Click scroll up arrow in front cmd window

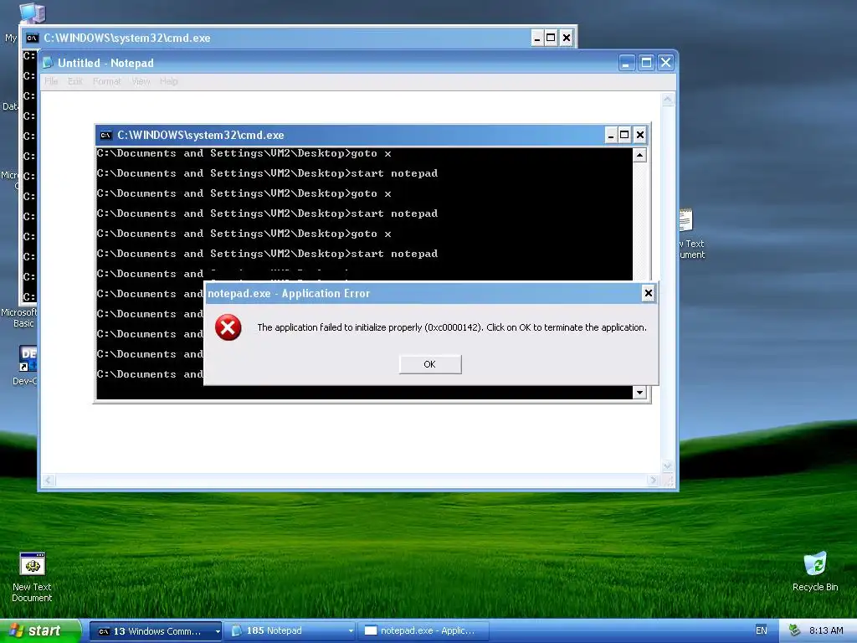(x=639, y=155)
